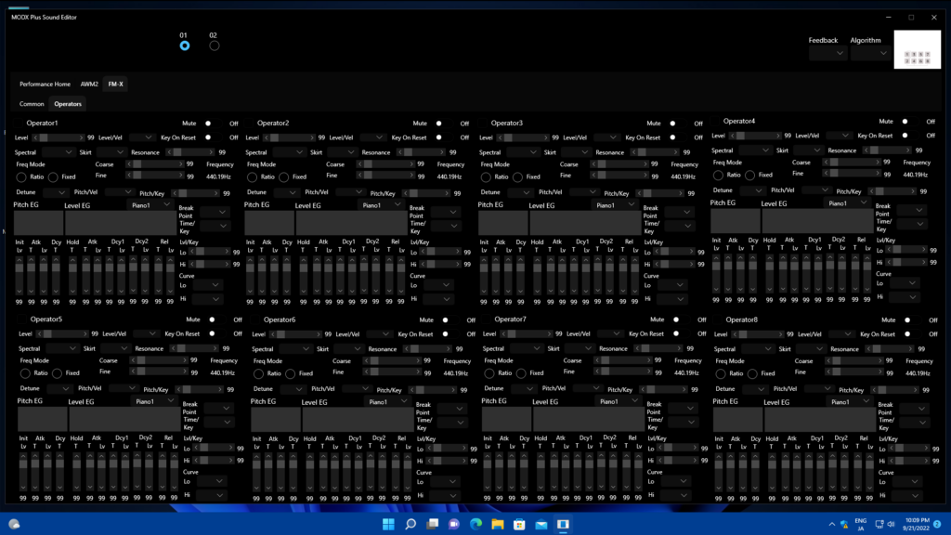
Task: Open the taskbar Search icon
Action: (410, 524)
